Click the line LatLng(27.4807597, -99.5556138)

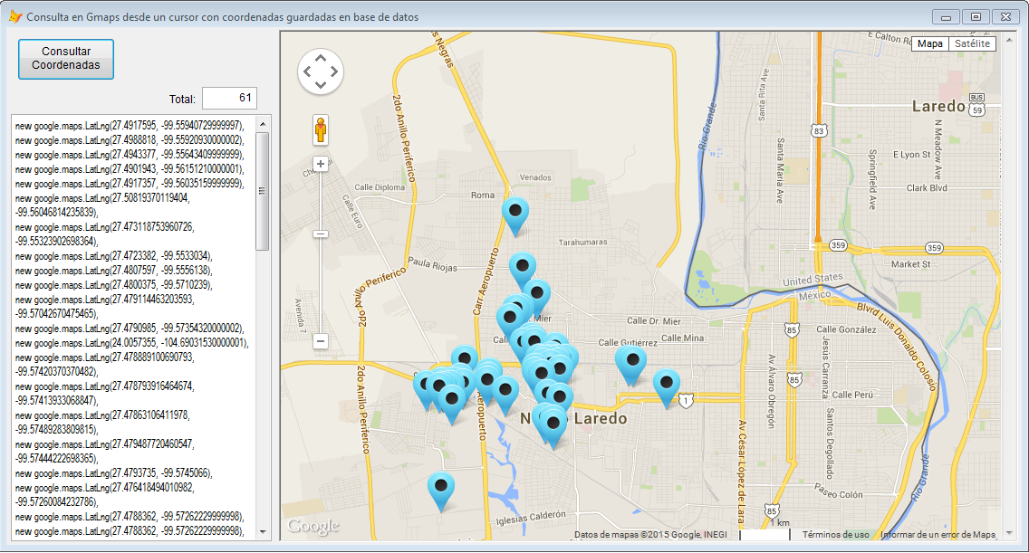pos(114,271)
